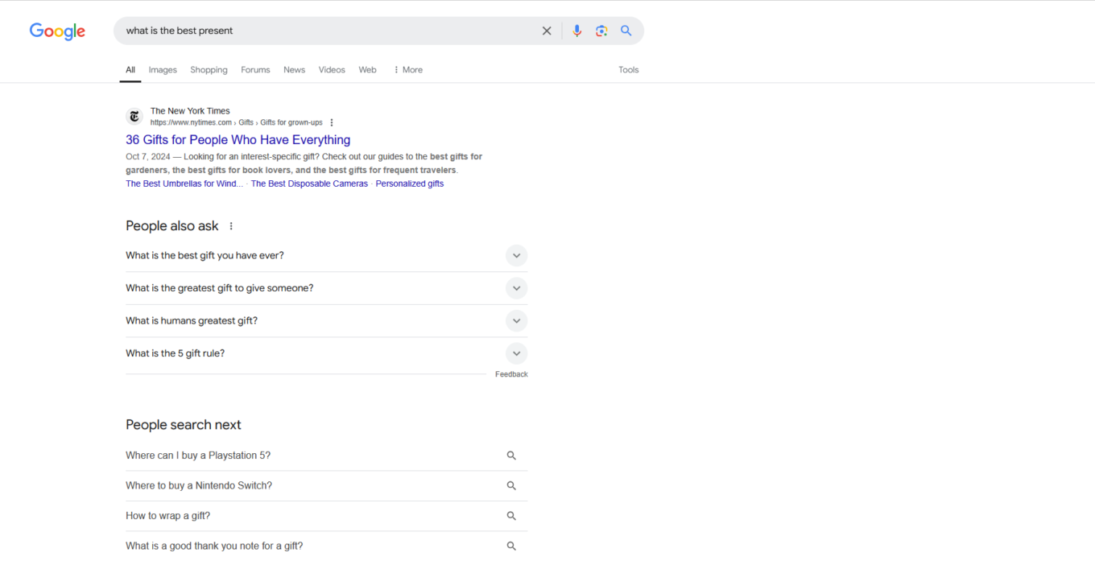1095x561 pixels.
Task: Open '36 Gifts for People Who Have Everything'
Action: pos(238,139)
